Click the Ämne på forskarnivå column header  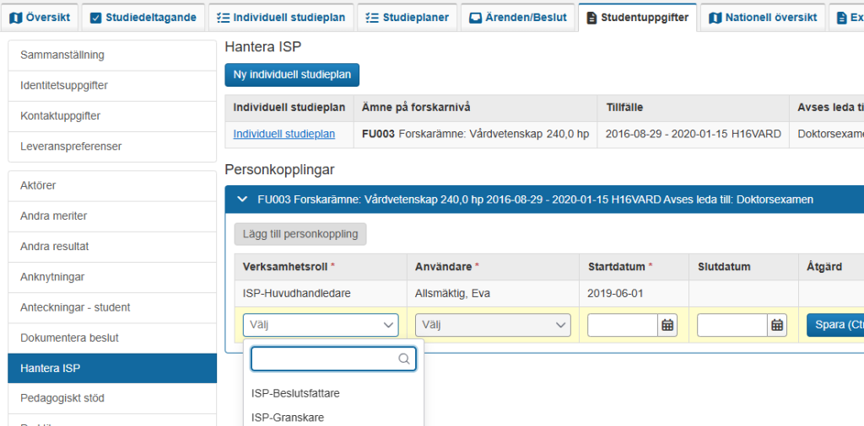point(476,108)
